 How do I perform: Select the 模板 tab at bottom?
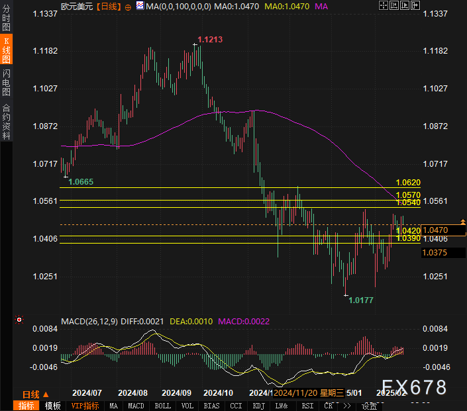(x=53, y=406)
